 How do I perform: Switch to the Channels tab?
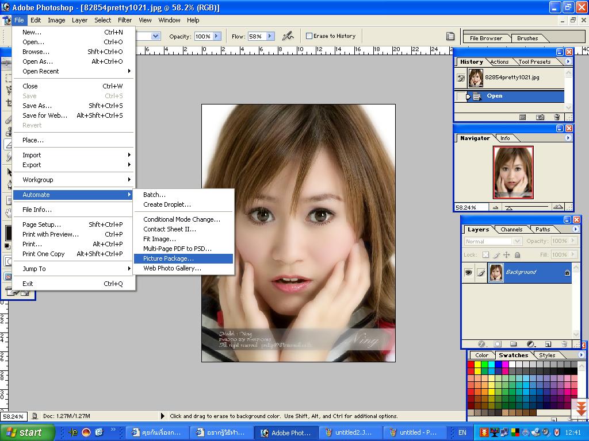(511, 230)
